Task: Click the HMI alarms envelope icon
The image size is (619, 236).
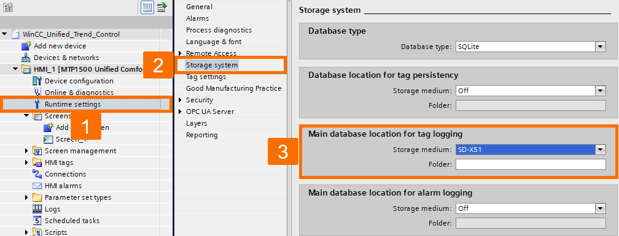Action: click(37, 186)
